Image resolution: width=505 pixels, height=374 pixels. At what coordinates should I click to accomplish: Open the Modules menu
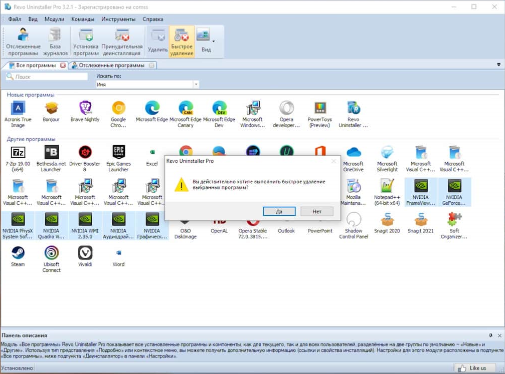click(54, 19)
